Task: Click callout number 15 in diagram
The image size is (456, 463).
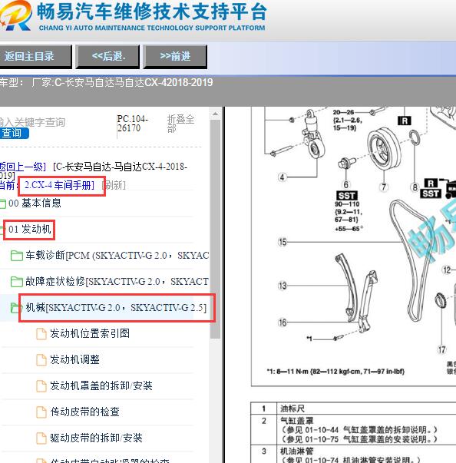Action: coord(283,242)
